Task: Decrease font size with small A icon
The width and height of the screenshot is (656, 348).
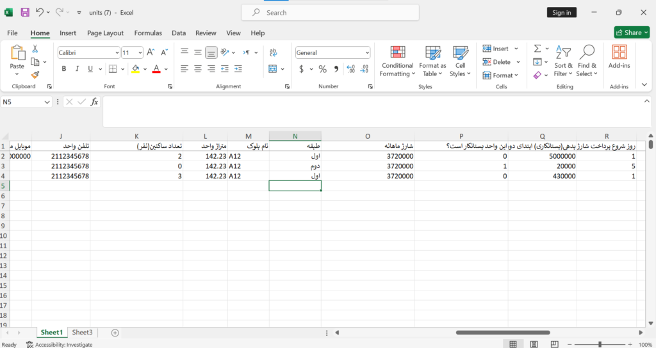Action: coord(164,52)
